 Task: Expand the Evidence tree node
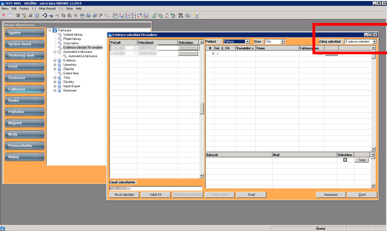[55, 60]
